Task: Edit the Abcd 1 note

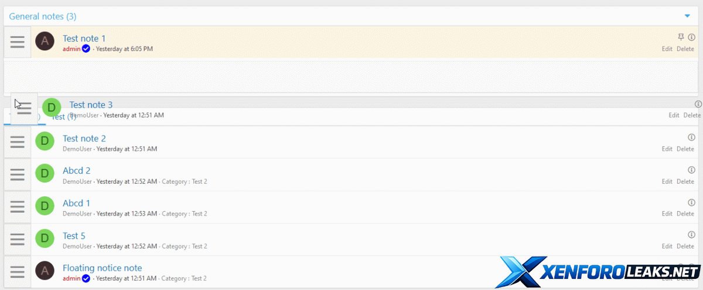Action: 667,214
